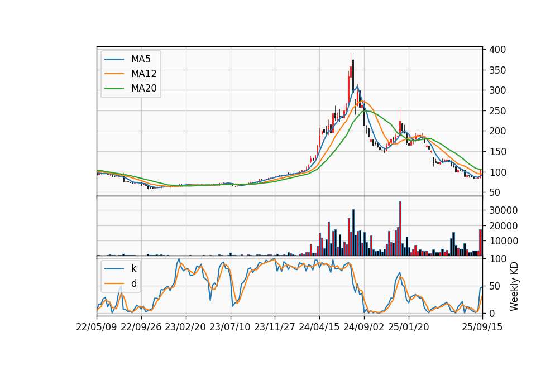Click the 250 price axis label
Screen dimensions: 536x385
tap(497, 111)
